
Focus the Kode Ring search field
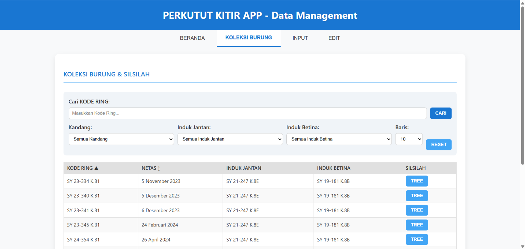(247, 113)
